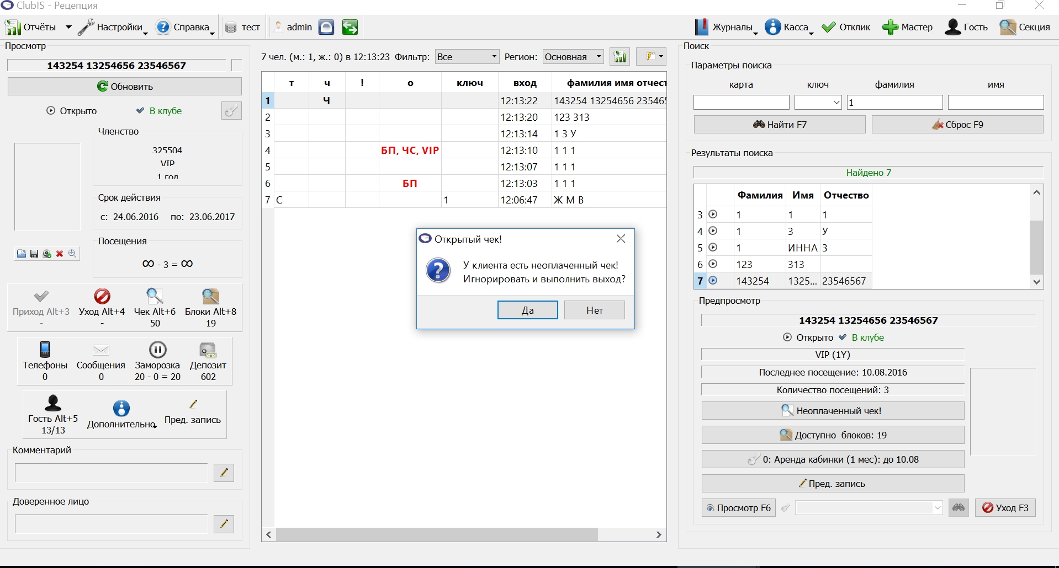
Task: Open the Гость Alt+5 guest icon
Action: point(53,403)
